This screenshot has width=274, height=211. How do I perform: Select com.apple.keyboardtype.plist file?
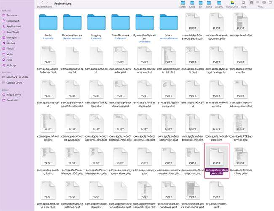pyautogui.click(x=144, y=89)
